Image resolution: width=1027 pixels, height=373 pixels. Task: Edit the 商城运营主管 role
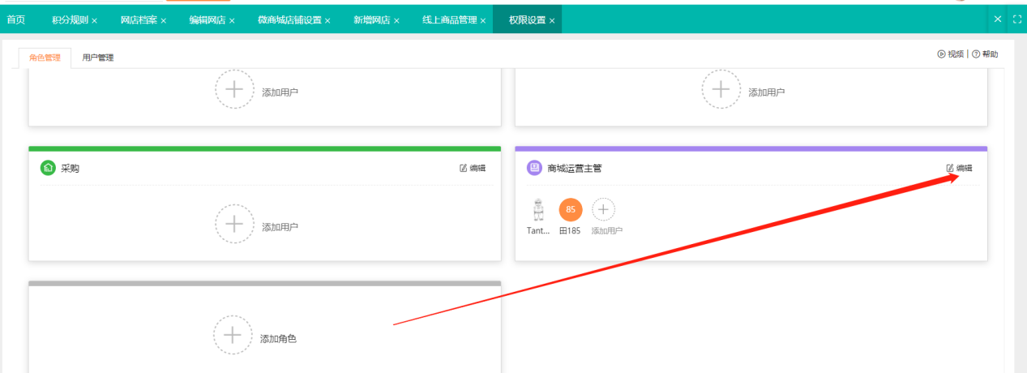point(959,169)
